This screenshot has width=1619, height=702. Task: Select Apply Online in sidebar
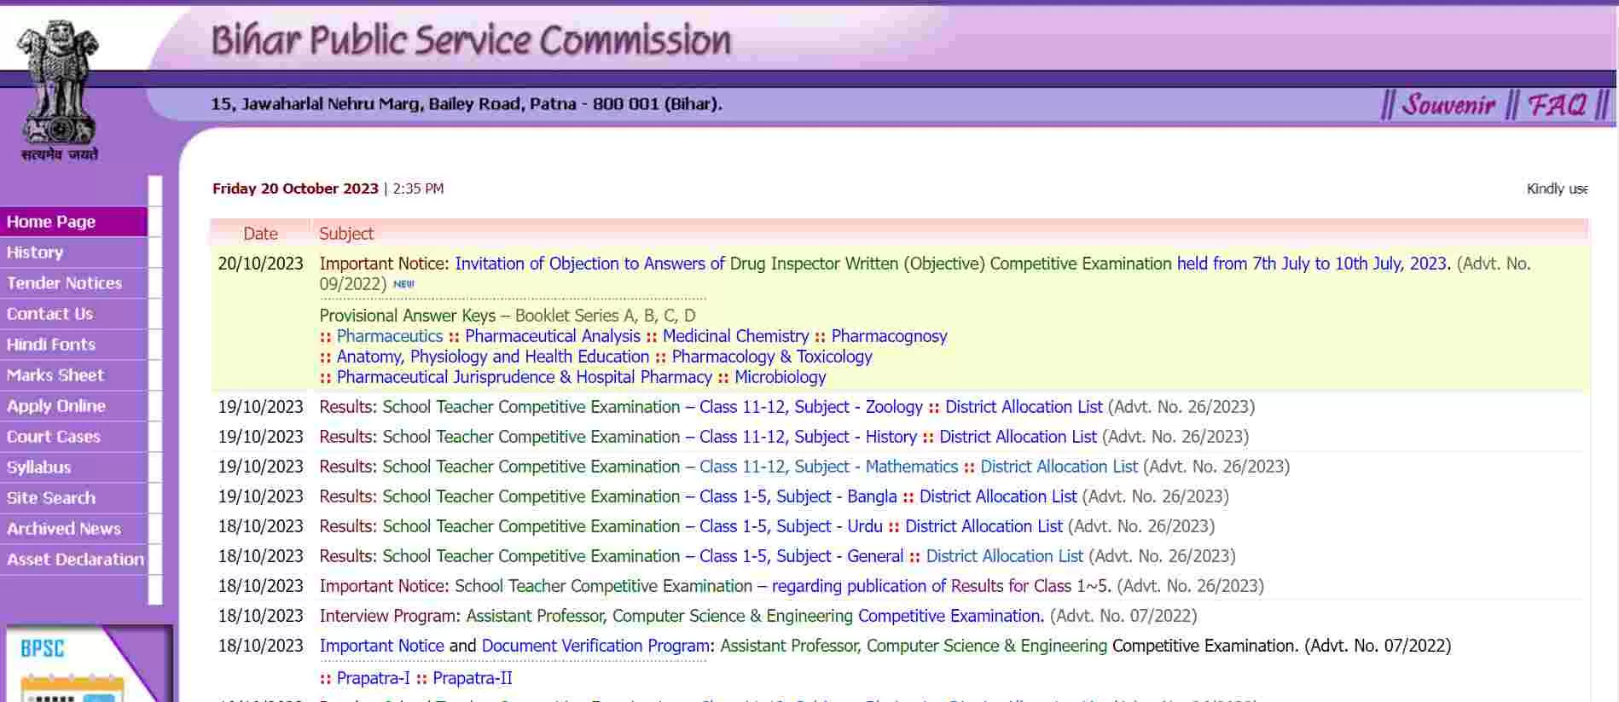coord(73,406)
